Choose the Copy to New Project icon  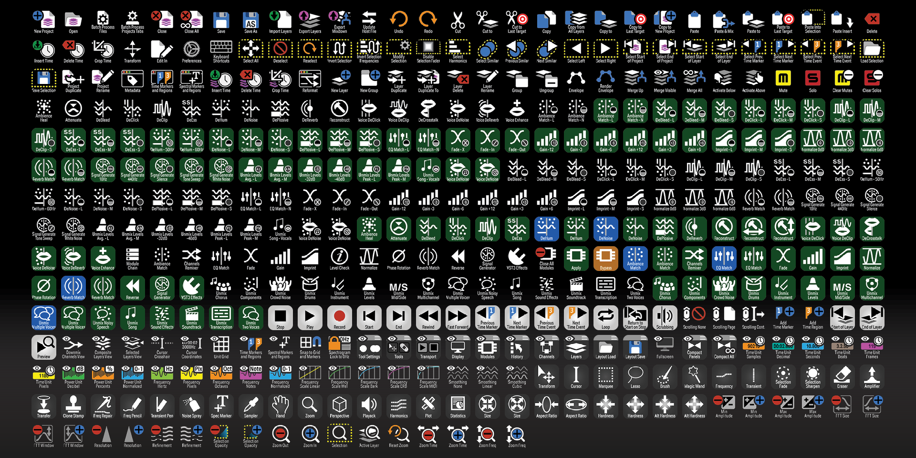[665, 22]
